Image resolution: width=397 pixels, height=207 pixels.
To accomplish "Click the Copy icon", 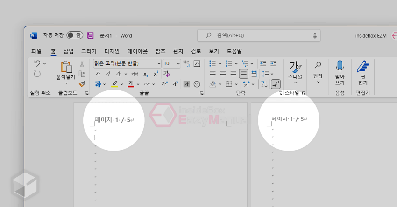I will point(82,74).
